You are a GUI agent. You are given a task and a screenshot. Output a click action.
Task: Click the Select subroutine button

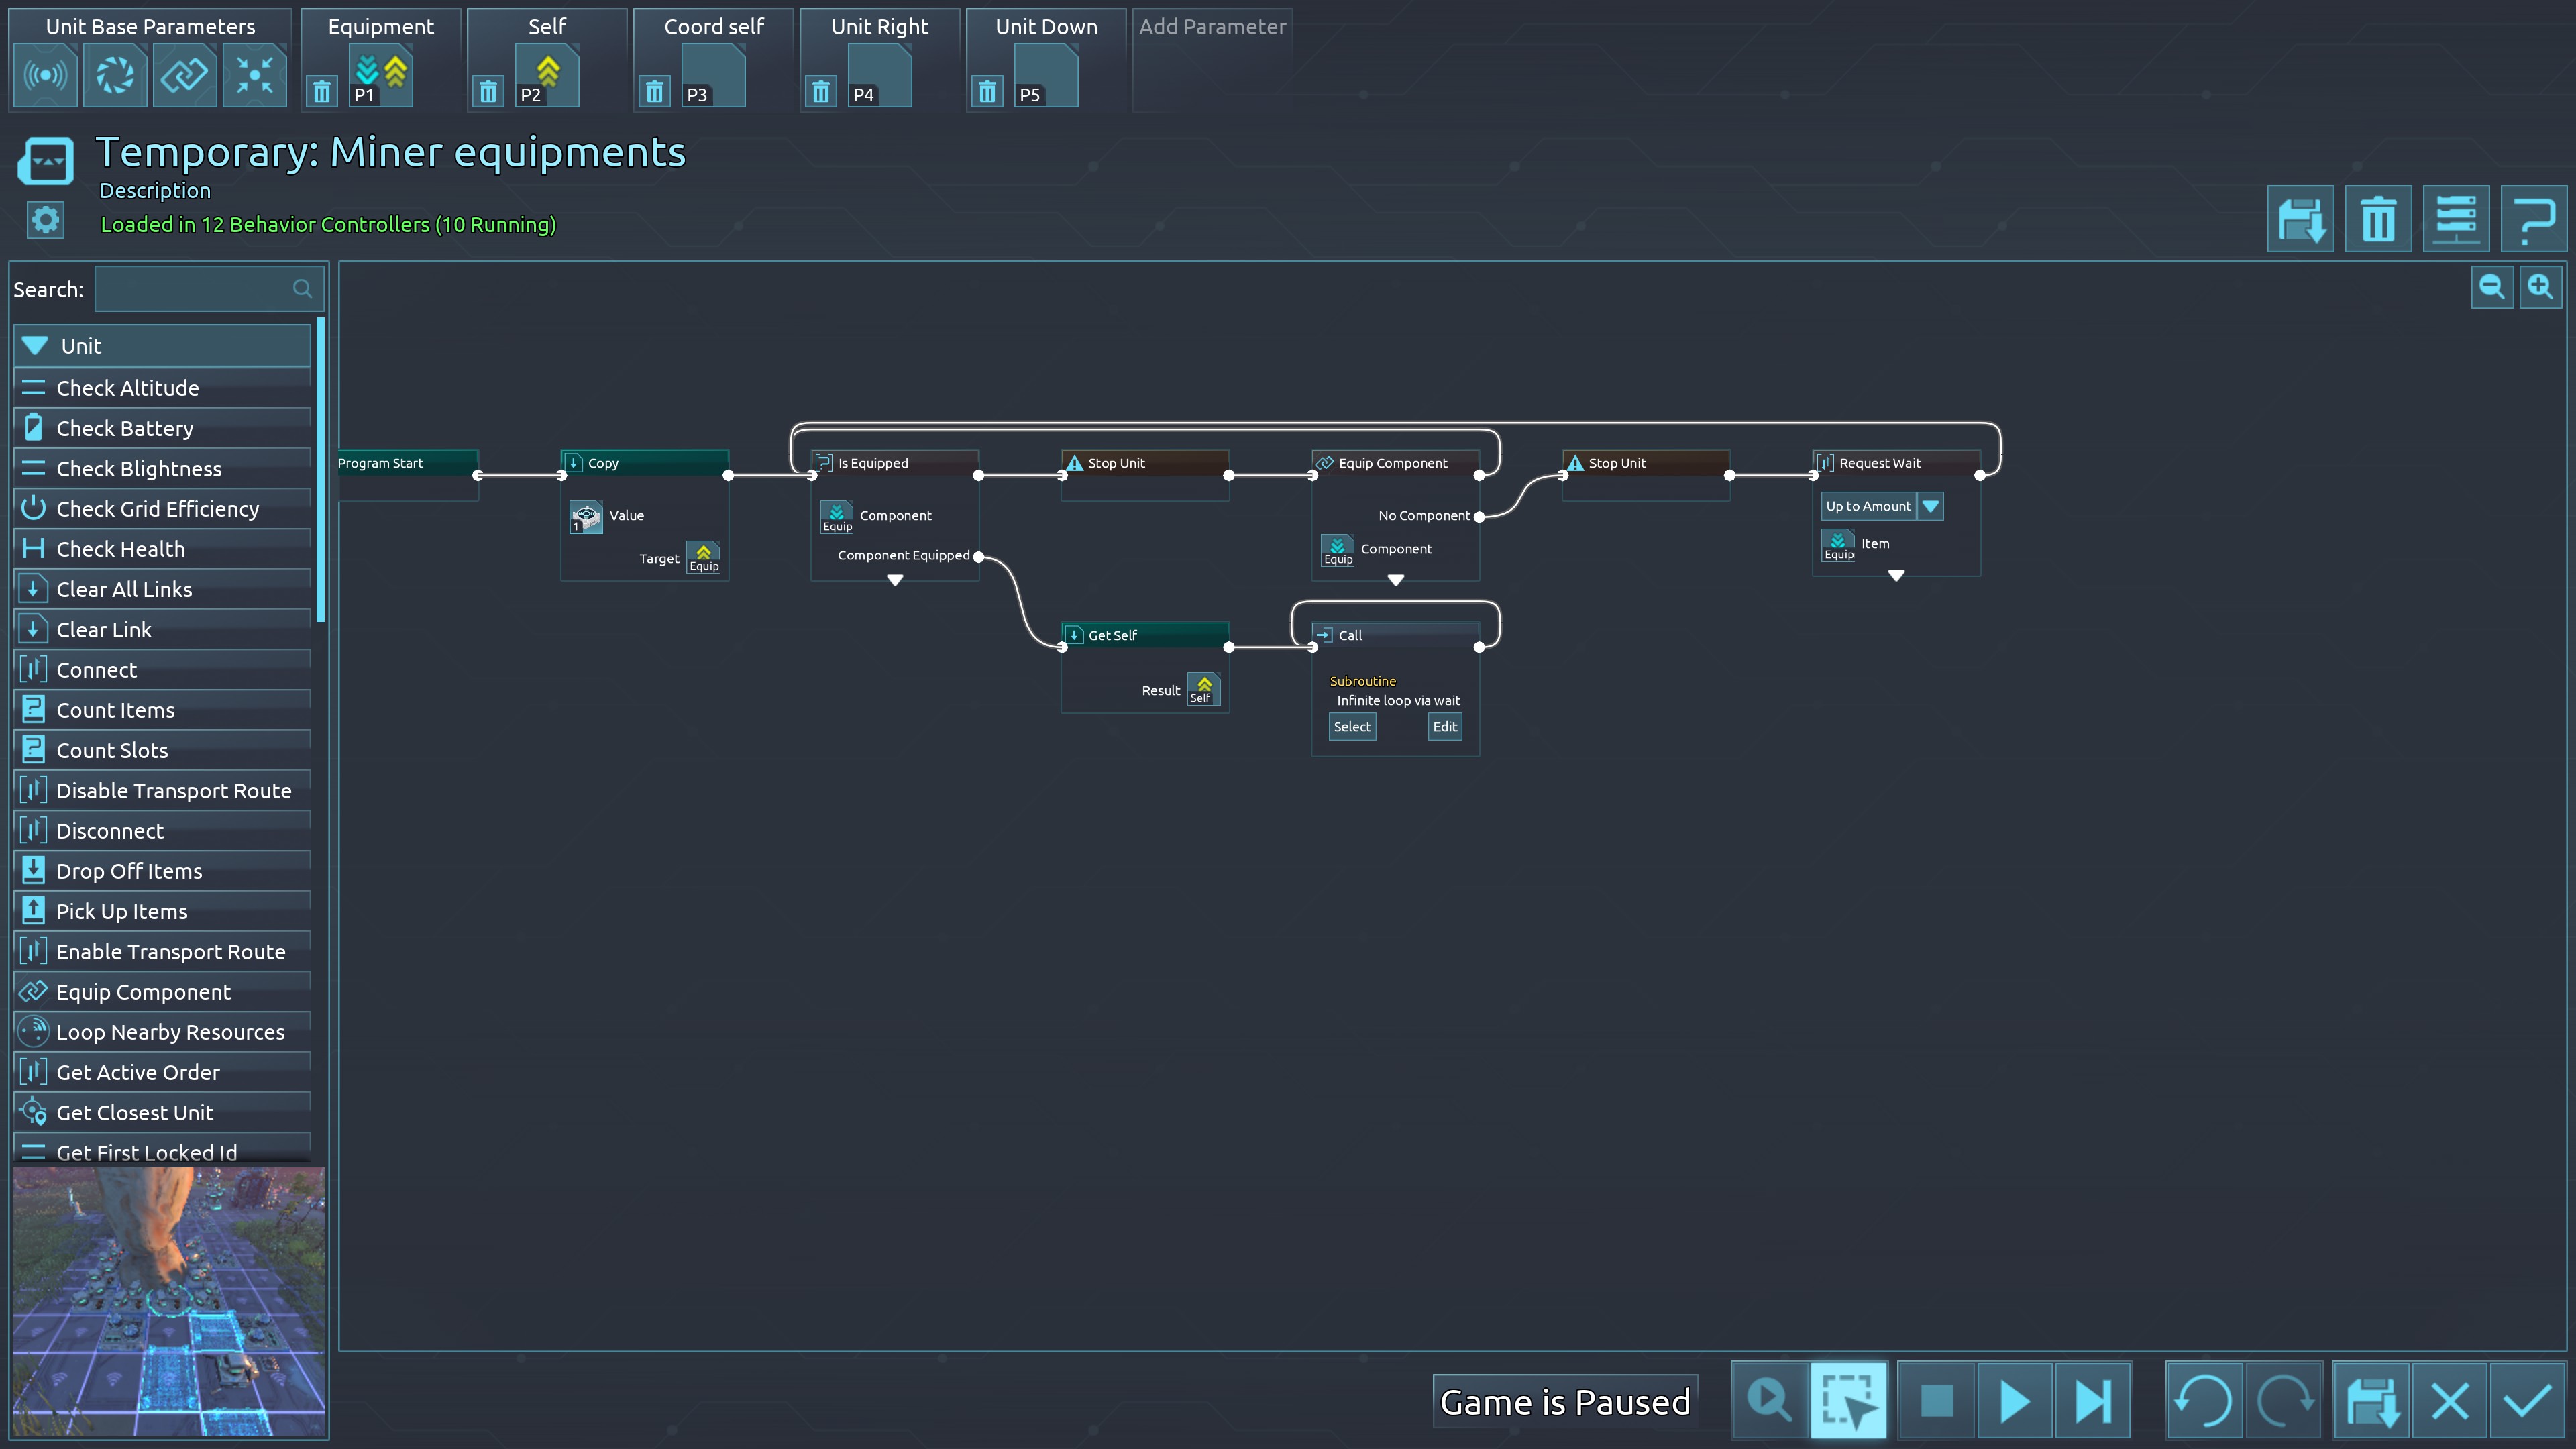[1352, 727]
